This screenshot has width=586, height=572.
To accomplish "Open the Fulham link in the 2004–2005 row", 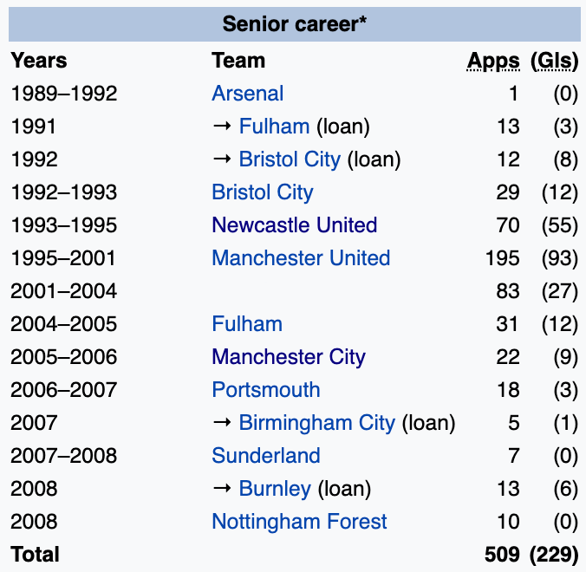I will point(247,324).
